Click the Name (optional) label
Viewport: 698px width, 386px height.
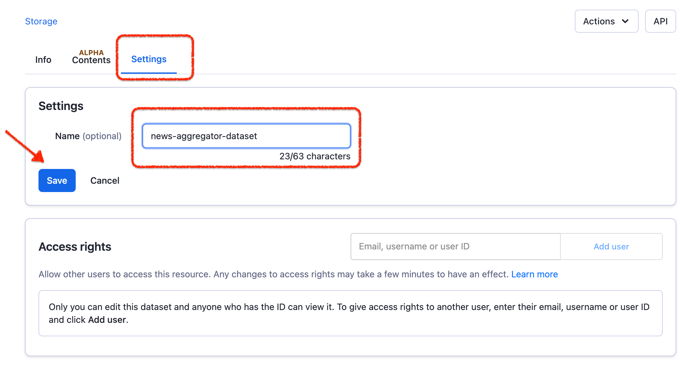pos(88,136)
